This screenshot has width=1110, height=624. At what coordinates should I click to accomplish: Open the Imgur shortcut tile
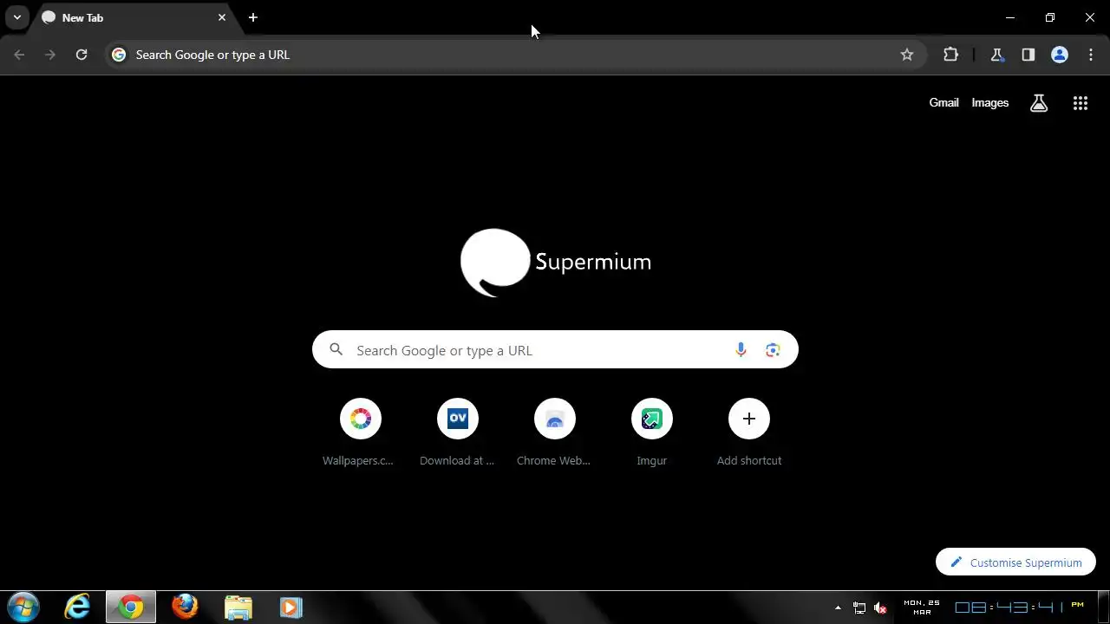(x=651, y=432)
